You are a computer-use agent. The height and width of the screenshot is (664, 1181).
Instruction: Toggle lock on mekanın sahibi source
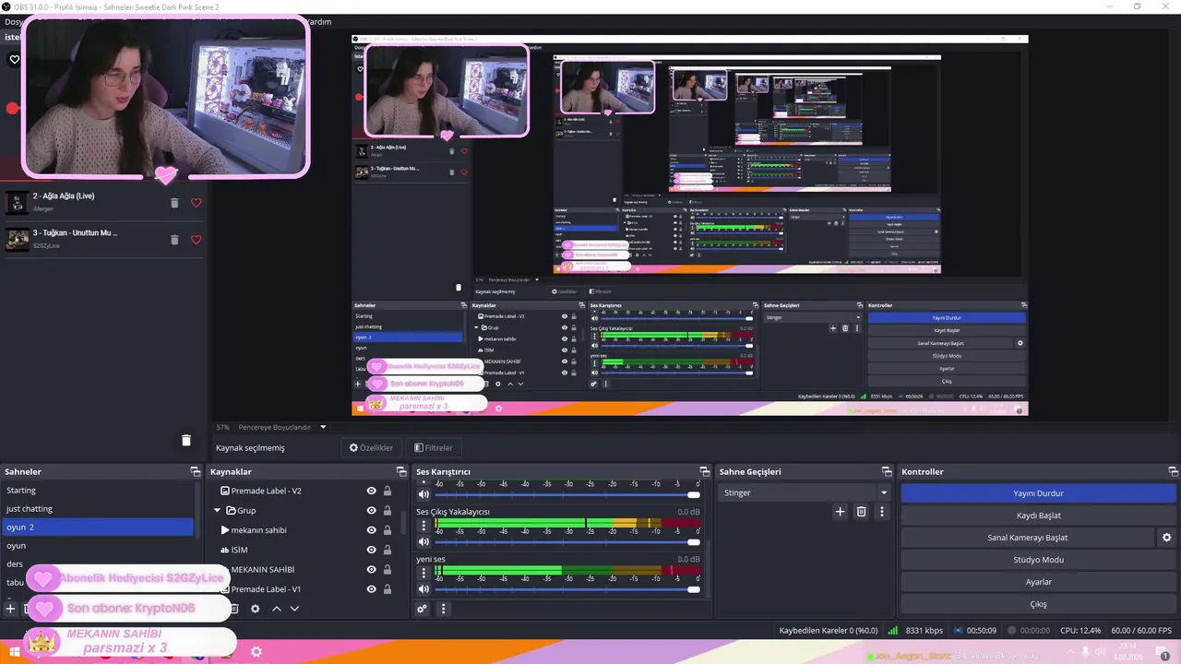[388, 530]
